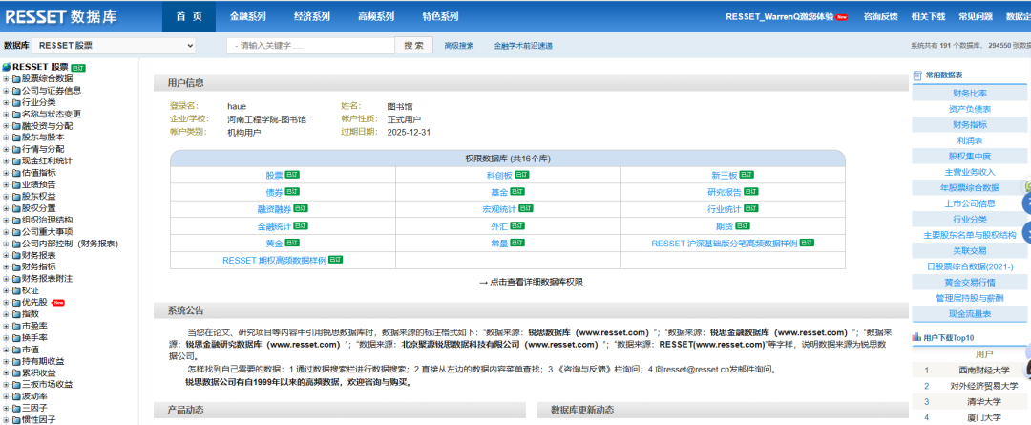This screenshot has height=425, width=1031.
Task: Click the 常用数据表 panel header icon
Action: tap(918, 75)
